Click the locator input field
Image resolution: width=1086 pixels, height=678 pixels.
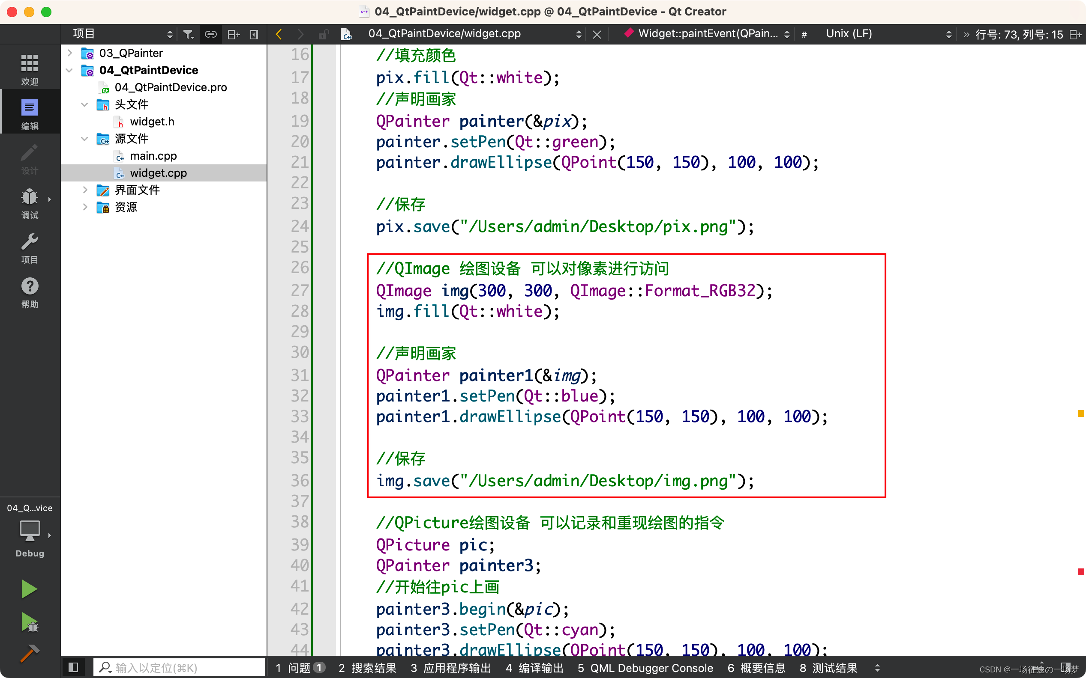180,667
